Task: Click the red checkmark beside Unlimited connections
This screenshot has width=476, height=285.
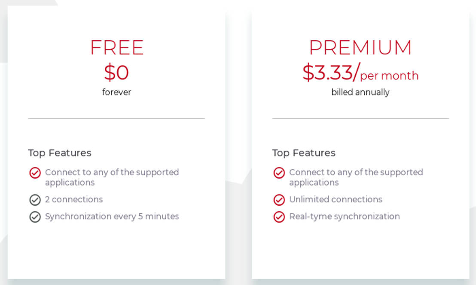Action: click(279, 200)
